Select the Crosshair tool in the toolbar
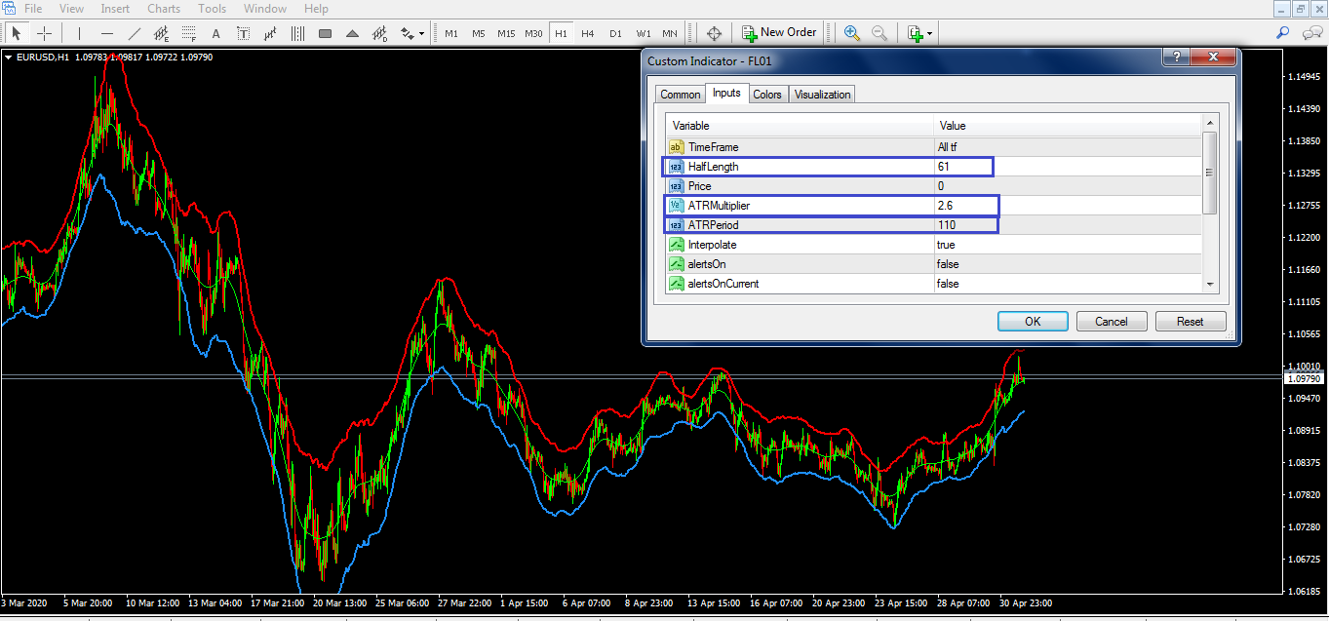 [44, 33]
